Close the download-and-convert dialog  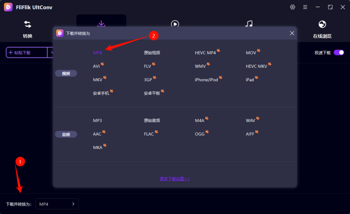coord(292,33)
